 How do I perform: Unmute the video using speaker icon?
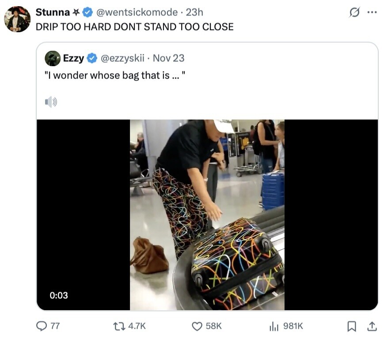coord(51,102)
